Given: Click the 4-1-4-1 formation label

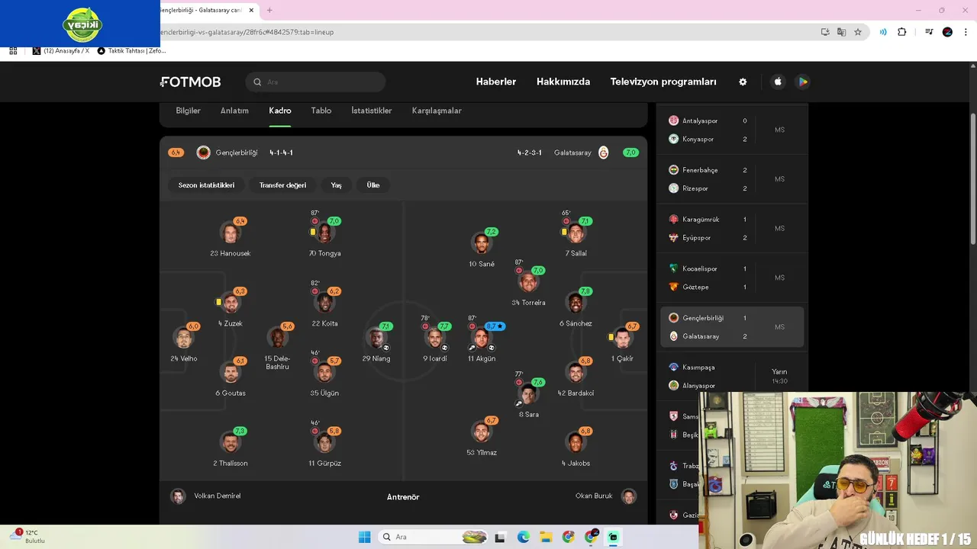Looking at the screenshot, I should [281, 152].
